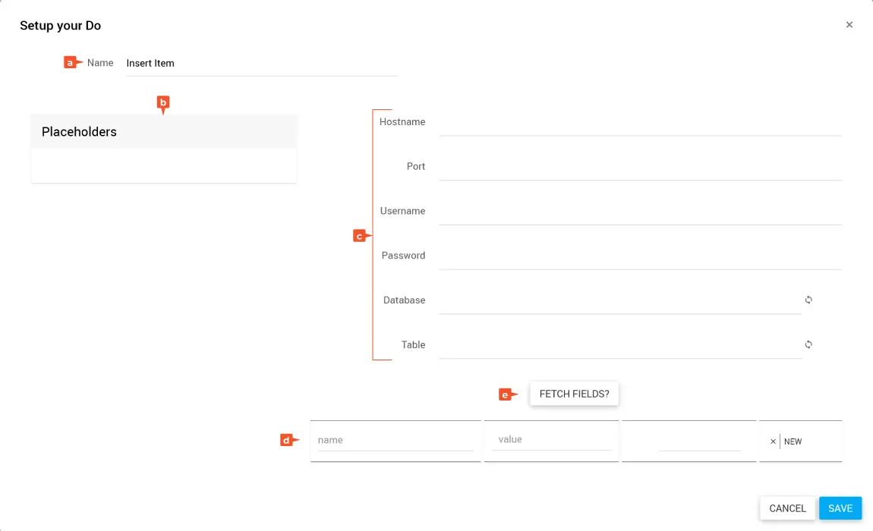The image size is (873, 531).
Task: Select the Port input field
Action: pyautogui.click(x=639, y=168)
